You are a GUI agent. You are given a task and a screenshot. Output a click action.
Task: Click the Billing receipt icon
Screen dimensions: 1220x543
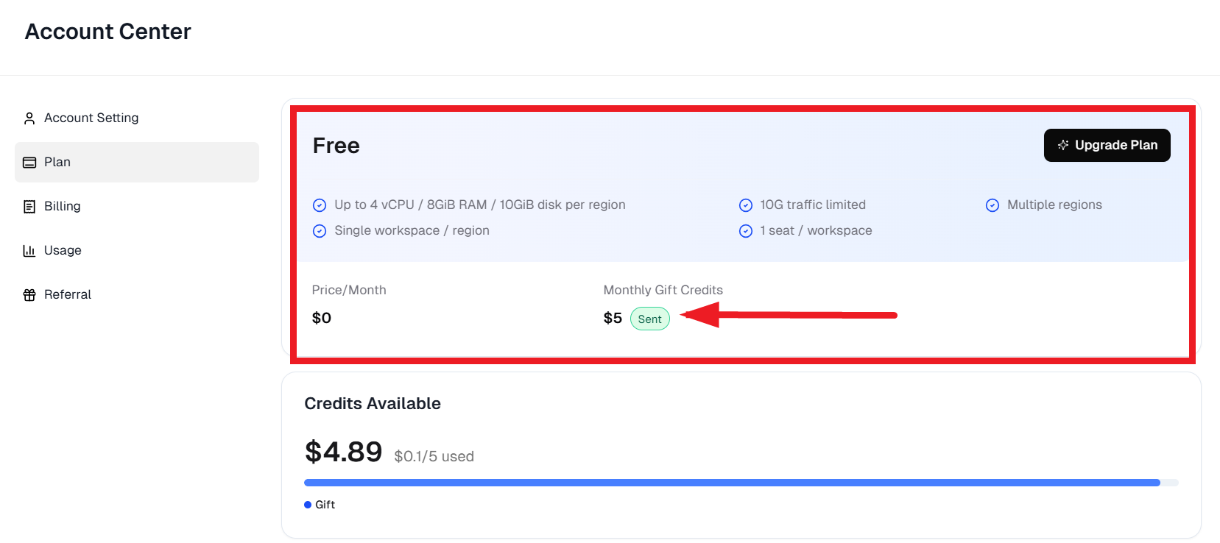pyautogui.click(x=29, y=207)
